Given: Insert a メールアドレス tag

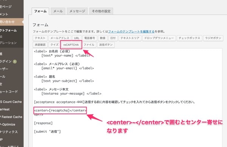Looking at the screenshot, I should (60, 38).
